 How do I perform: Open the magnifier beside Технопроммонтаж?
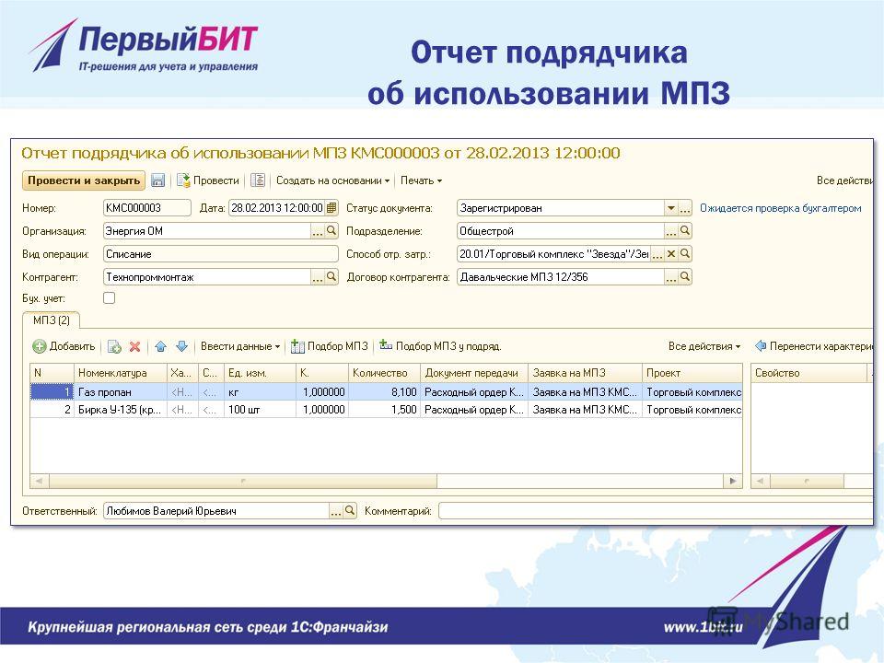tap(331, 277)
